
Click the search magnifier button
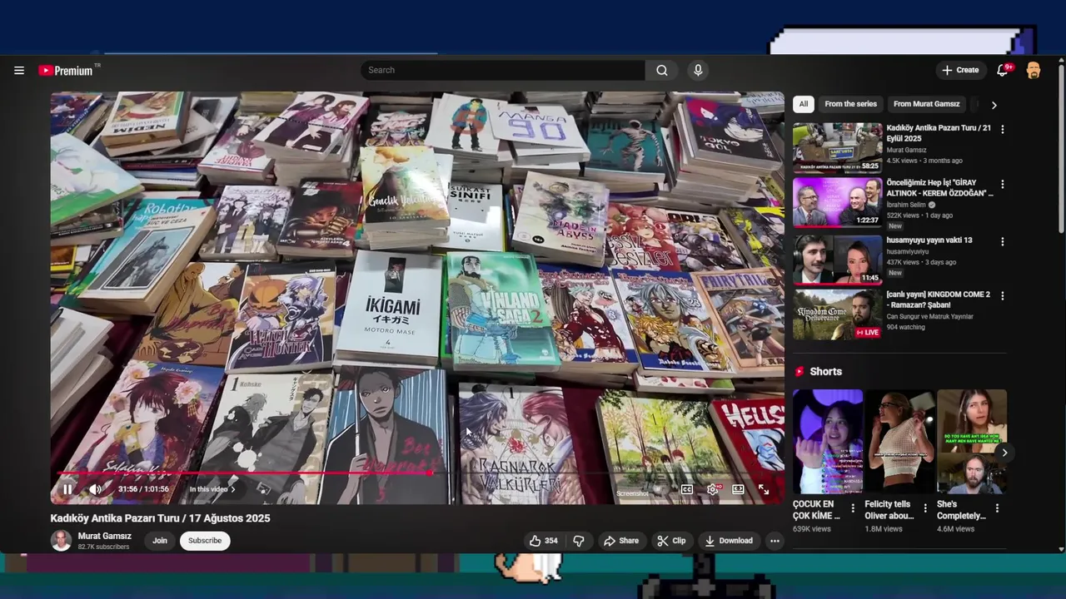coord(662,71)
